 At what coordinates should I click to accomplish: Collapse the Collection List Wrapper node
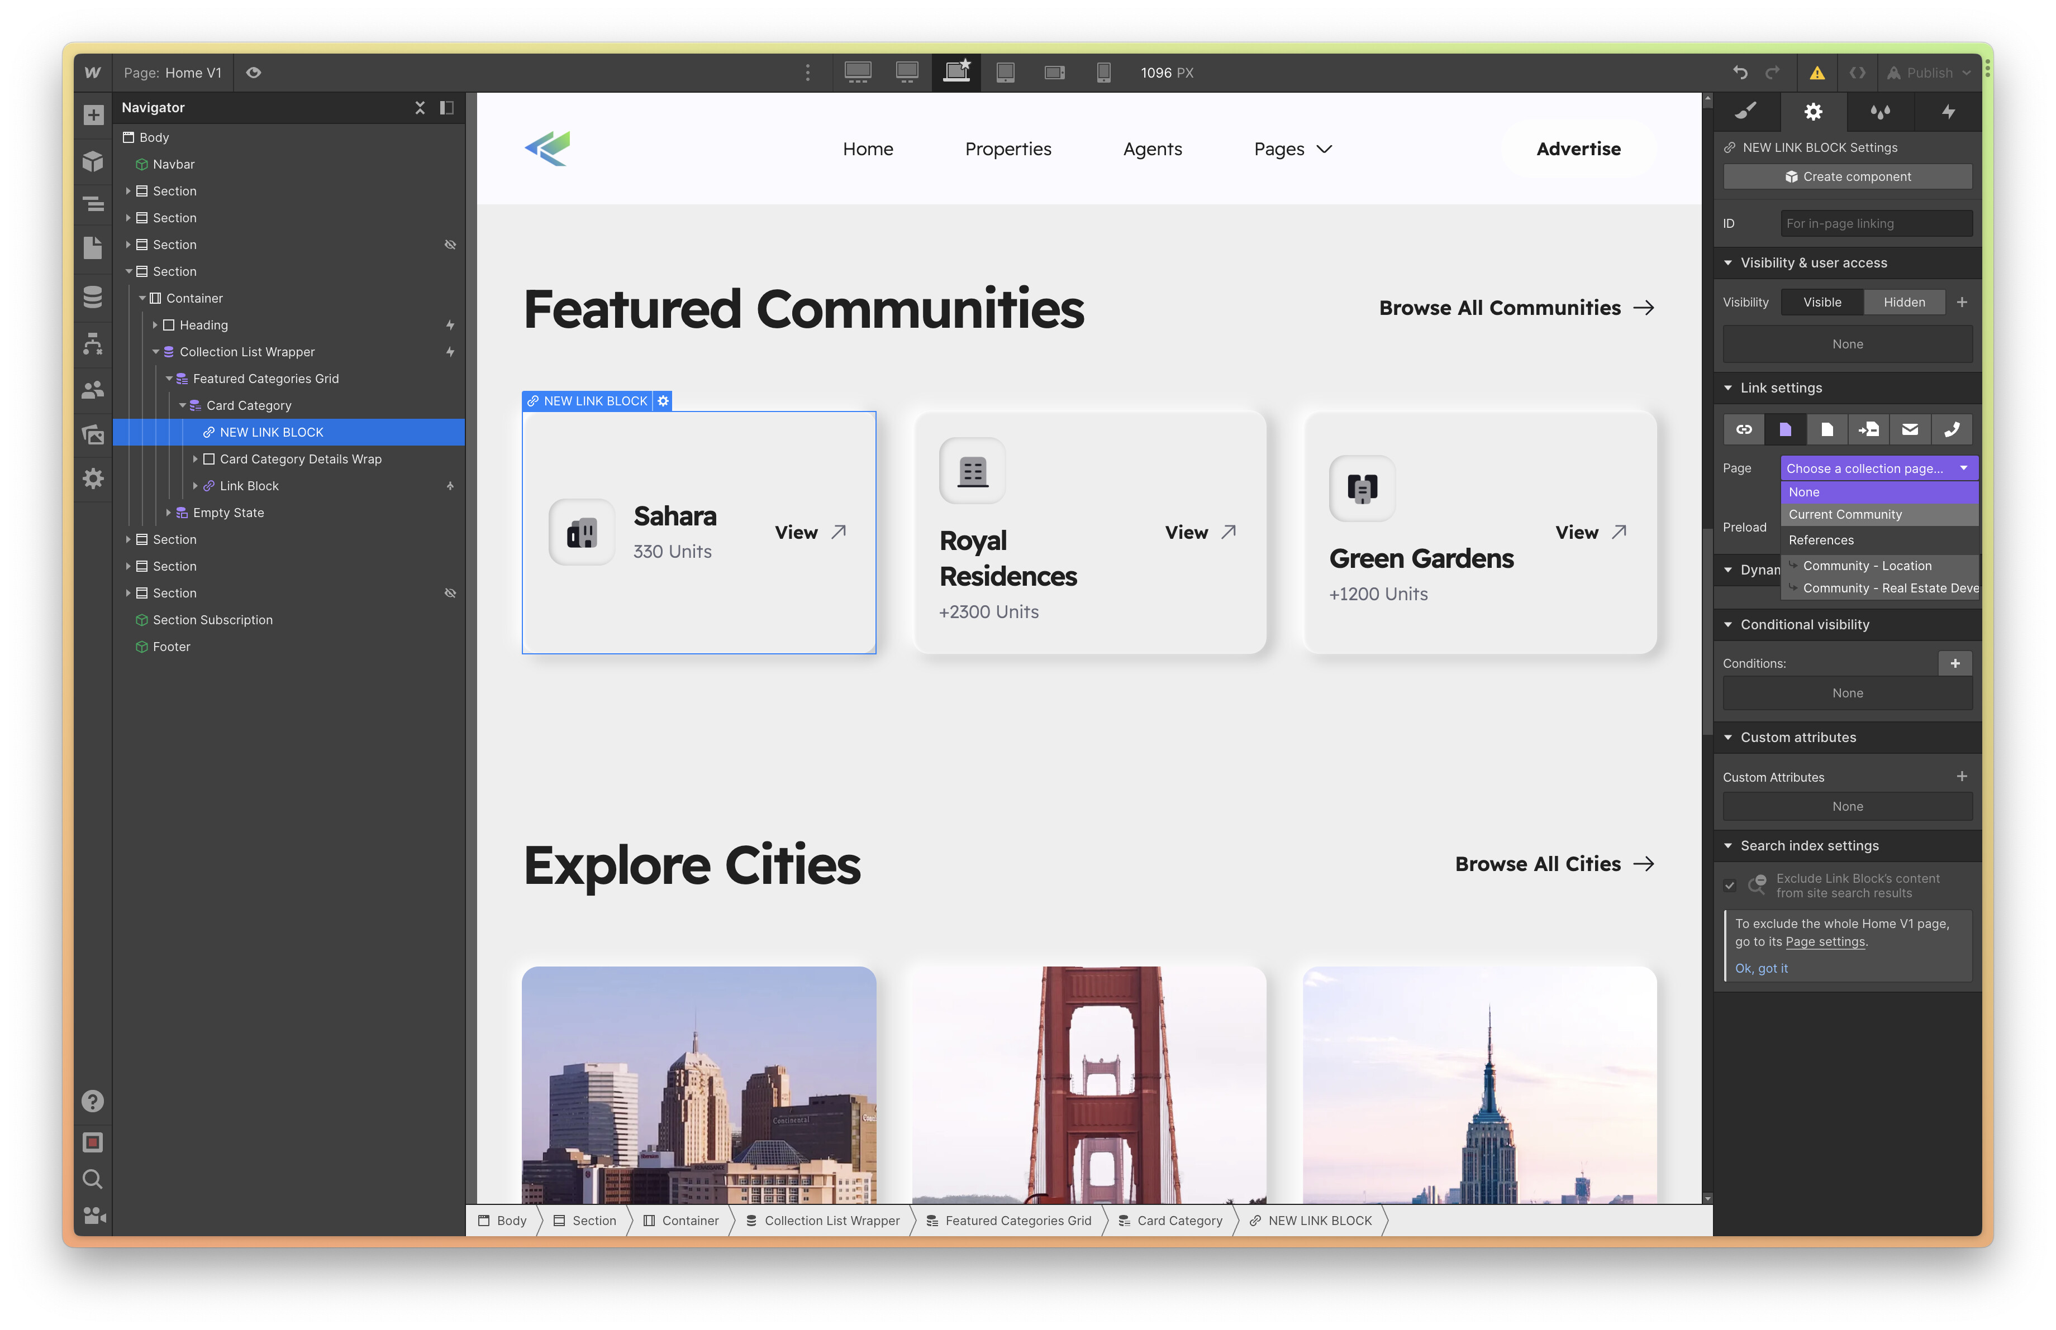(155, 352)
